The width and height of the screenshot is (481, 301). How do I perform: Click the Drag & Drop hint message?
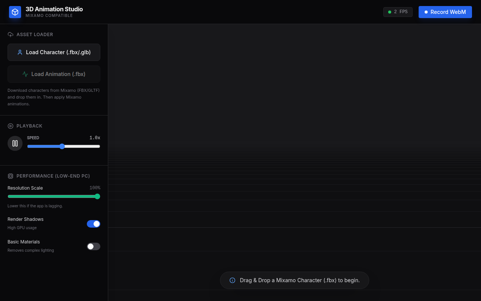click(x=299, y=280)
